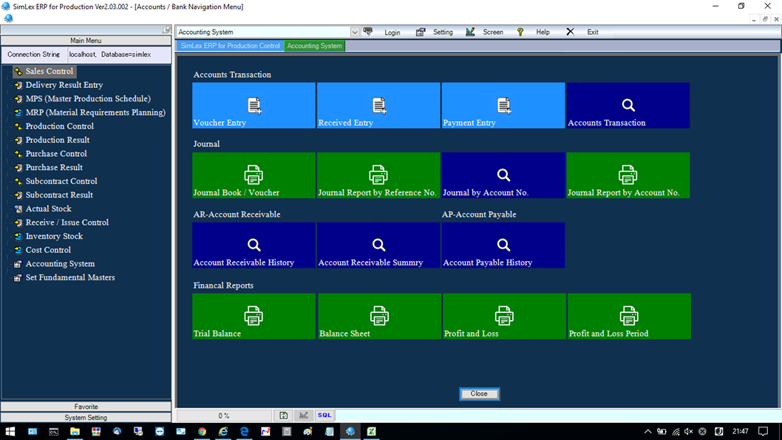The width and height of the screenshot is (782, 440).
Task: Select the Accounting System tab
Action: pos(314,46)
